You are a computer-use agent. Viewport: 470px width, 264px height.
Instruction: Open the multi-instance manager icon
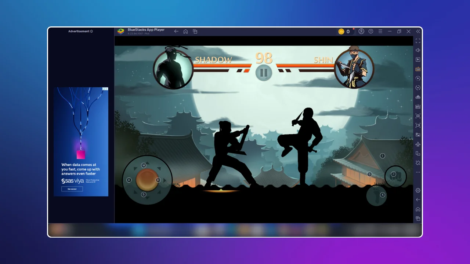418,97
